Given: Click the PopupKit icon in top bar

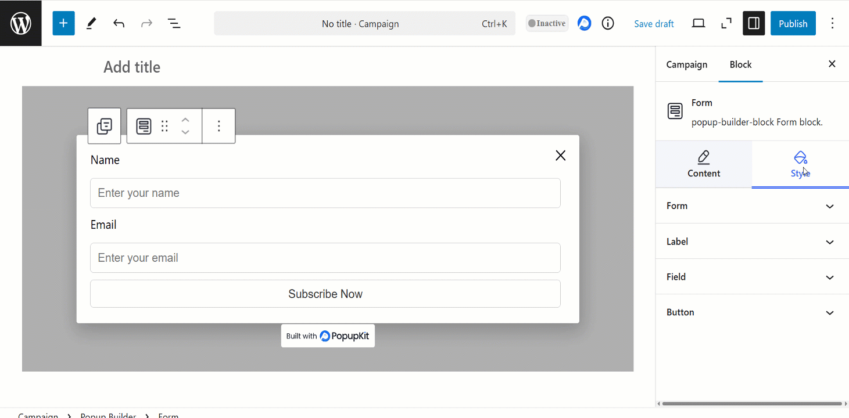Looking at the screenshot, I should (x=584, y=23).
